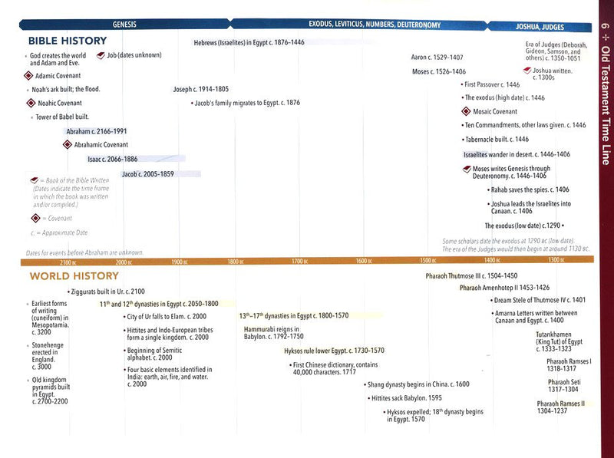The height and width of the screenshot is (458, 614).
Task: Click the Noahic Covenant diamond icon
Action: pyautogui.click(x=31, y=103)
